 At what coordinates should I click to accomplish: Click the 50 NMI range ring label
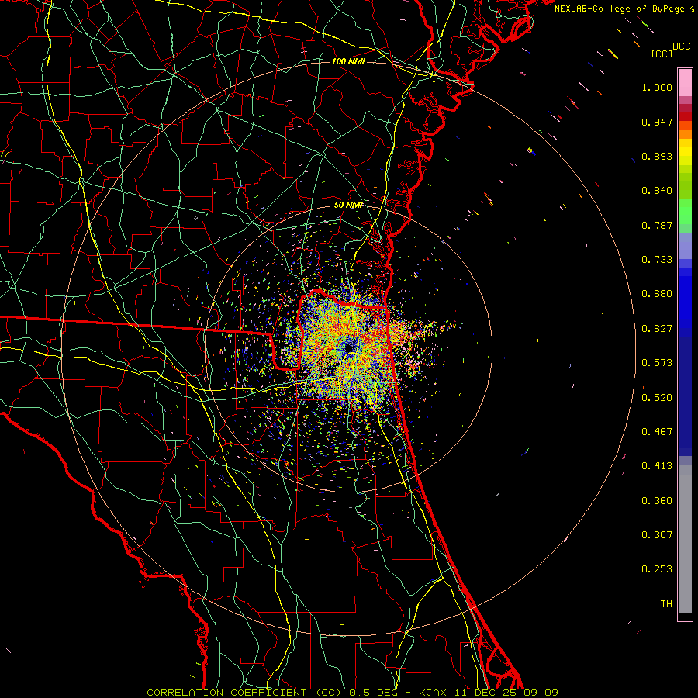coord(348,206)
